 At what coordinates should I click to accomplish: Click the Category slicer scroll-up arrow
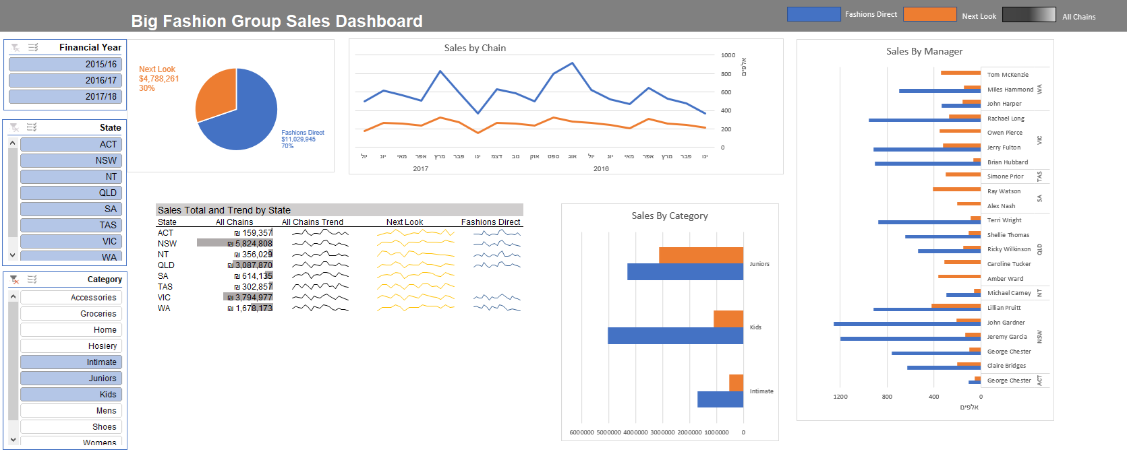12,296
